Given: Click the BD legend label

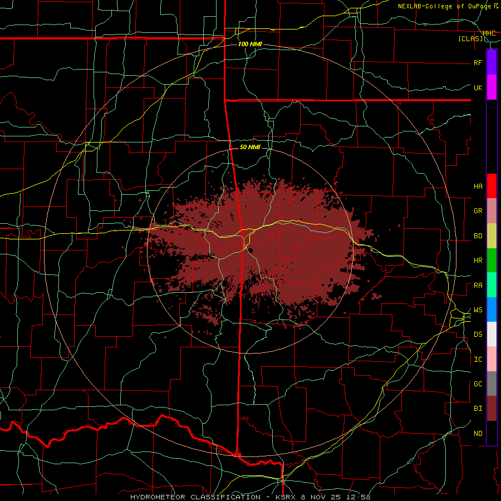Looking at the screenshot, I should pyautogui.click(x=478, y=236).
